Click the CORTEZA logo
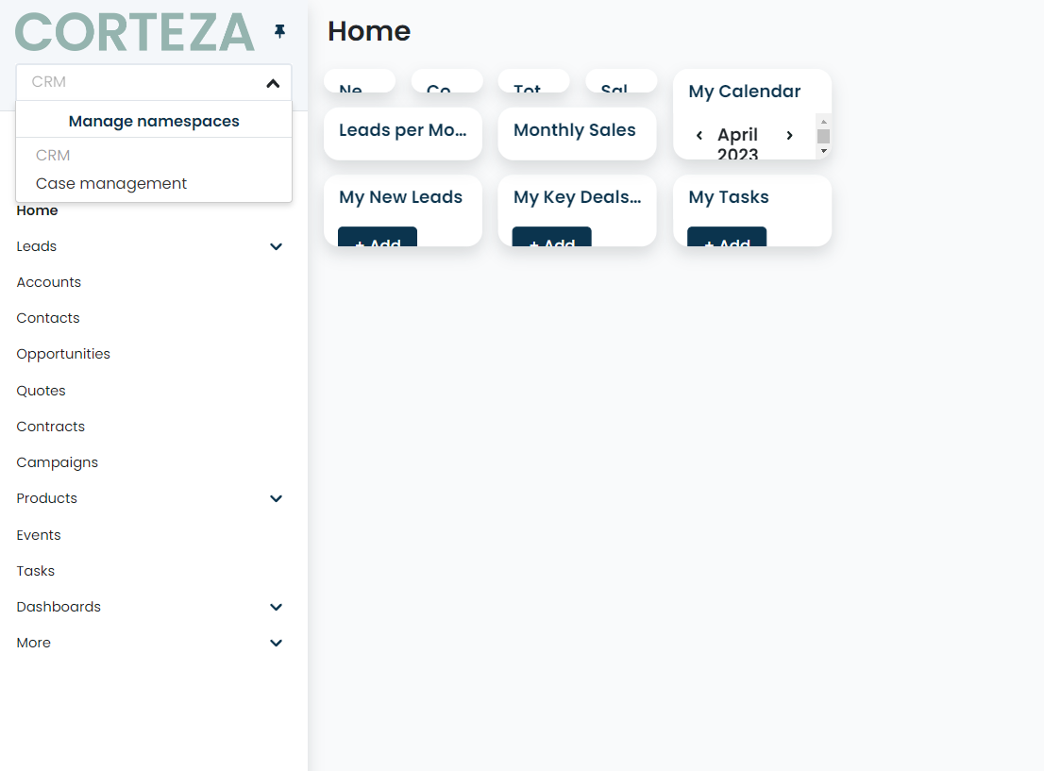1044x771 pixels. click(132, 32)
